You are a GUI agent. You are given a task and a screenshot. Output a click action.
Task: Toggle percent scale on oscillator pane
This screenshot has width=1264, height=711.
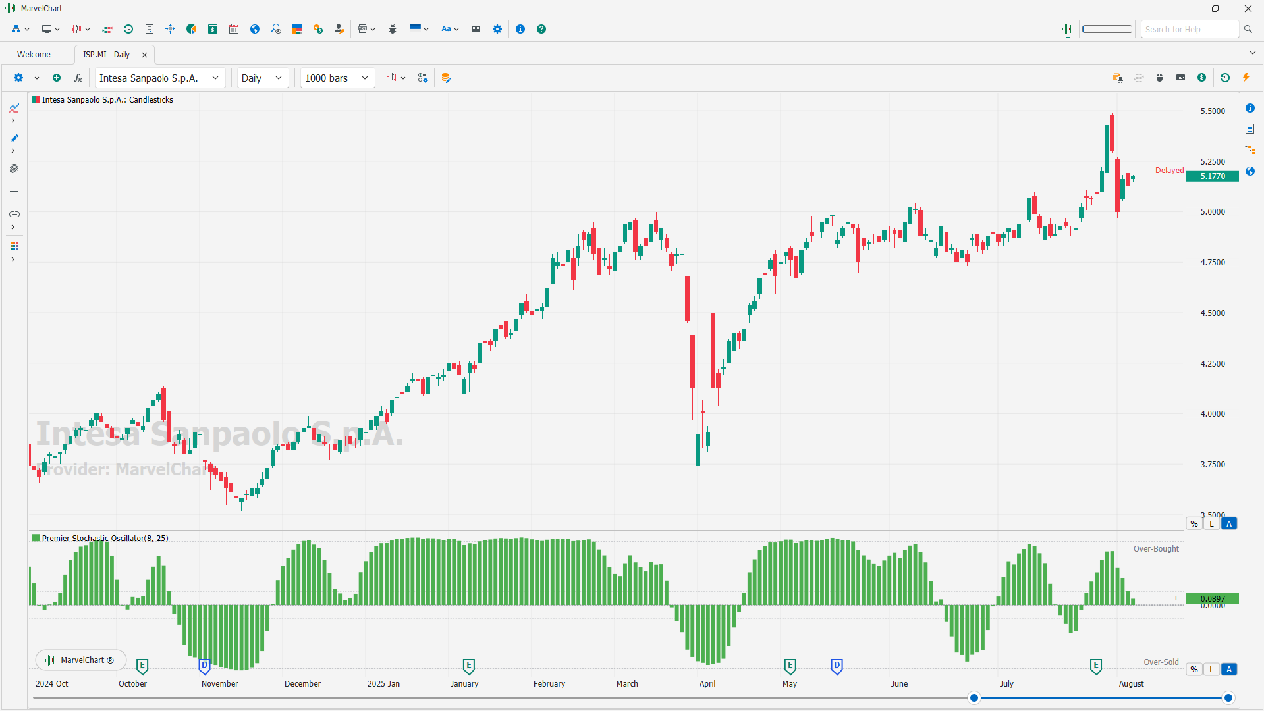click(x=1194, y=670)
